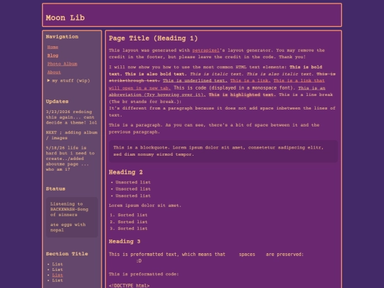Image resolution: width=384 pixels, height=288 pixels.
Task: Click the underlined List link in sidebar
Action: click(58, 275)
